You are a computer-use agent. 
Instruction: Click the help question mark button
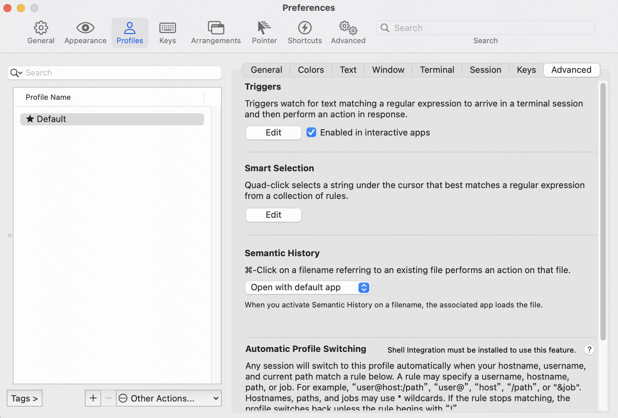point(589,350)
